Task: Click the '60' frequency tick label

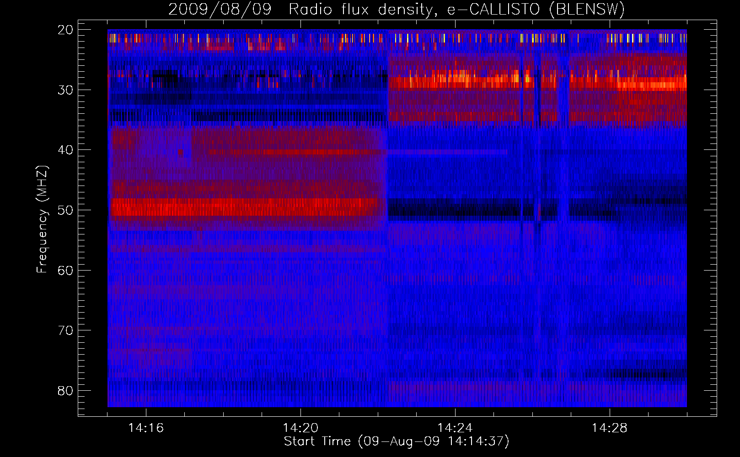Action: click(x=66, y=271)
